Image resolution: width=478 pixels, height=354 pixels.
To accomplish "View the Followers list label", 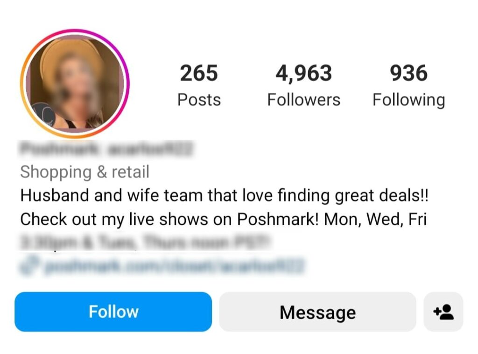I will coord(303,100).
